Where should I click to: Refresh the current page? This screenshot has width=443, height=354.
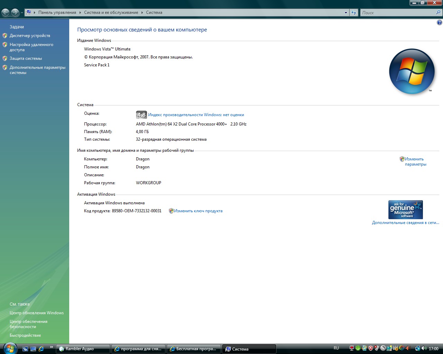[x=354, y=13]
